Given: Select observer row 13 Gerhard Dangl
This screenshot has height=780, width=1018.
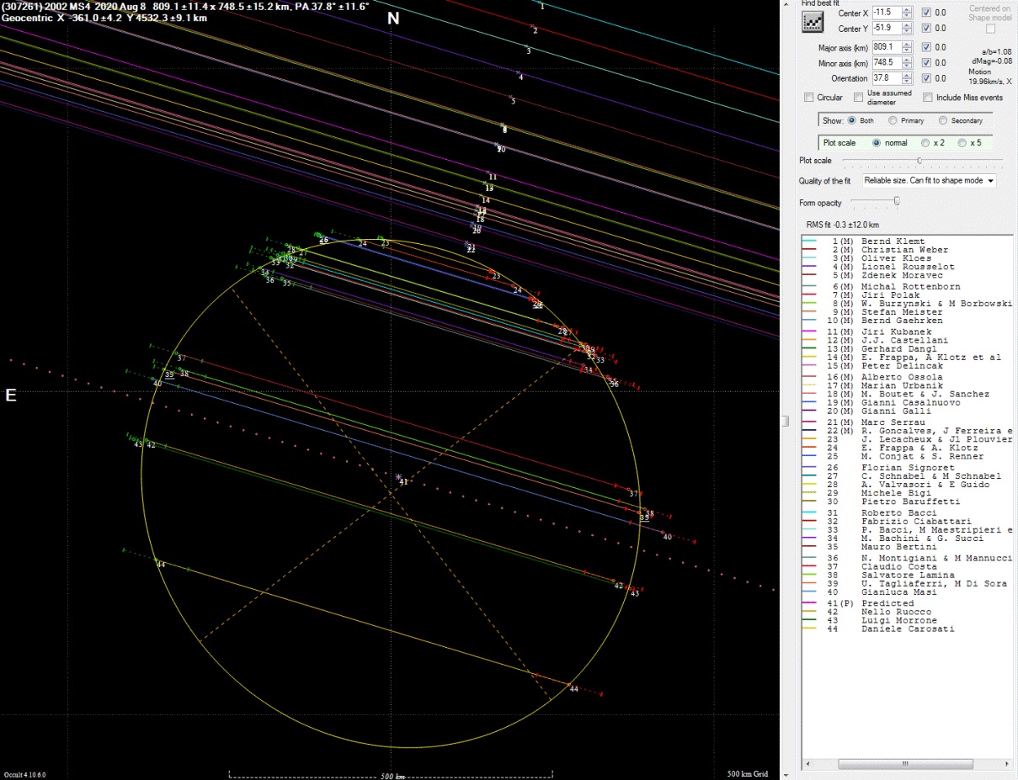Looking at the screenshot, I should 908,349.
